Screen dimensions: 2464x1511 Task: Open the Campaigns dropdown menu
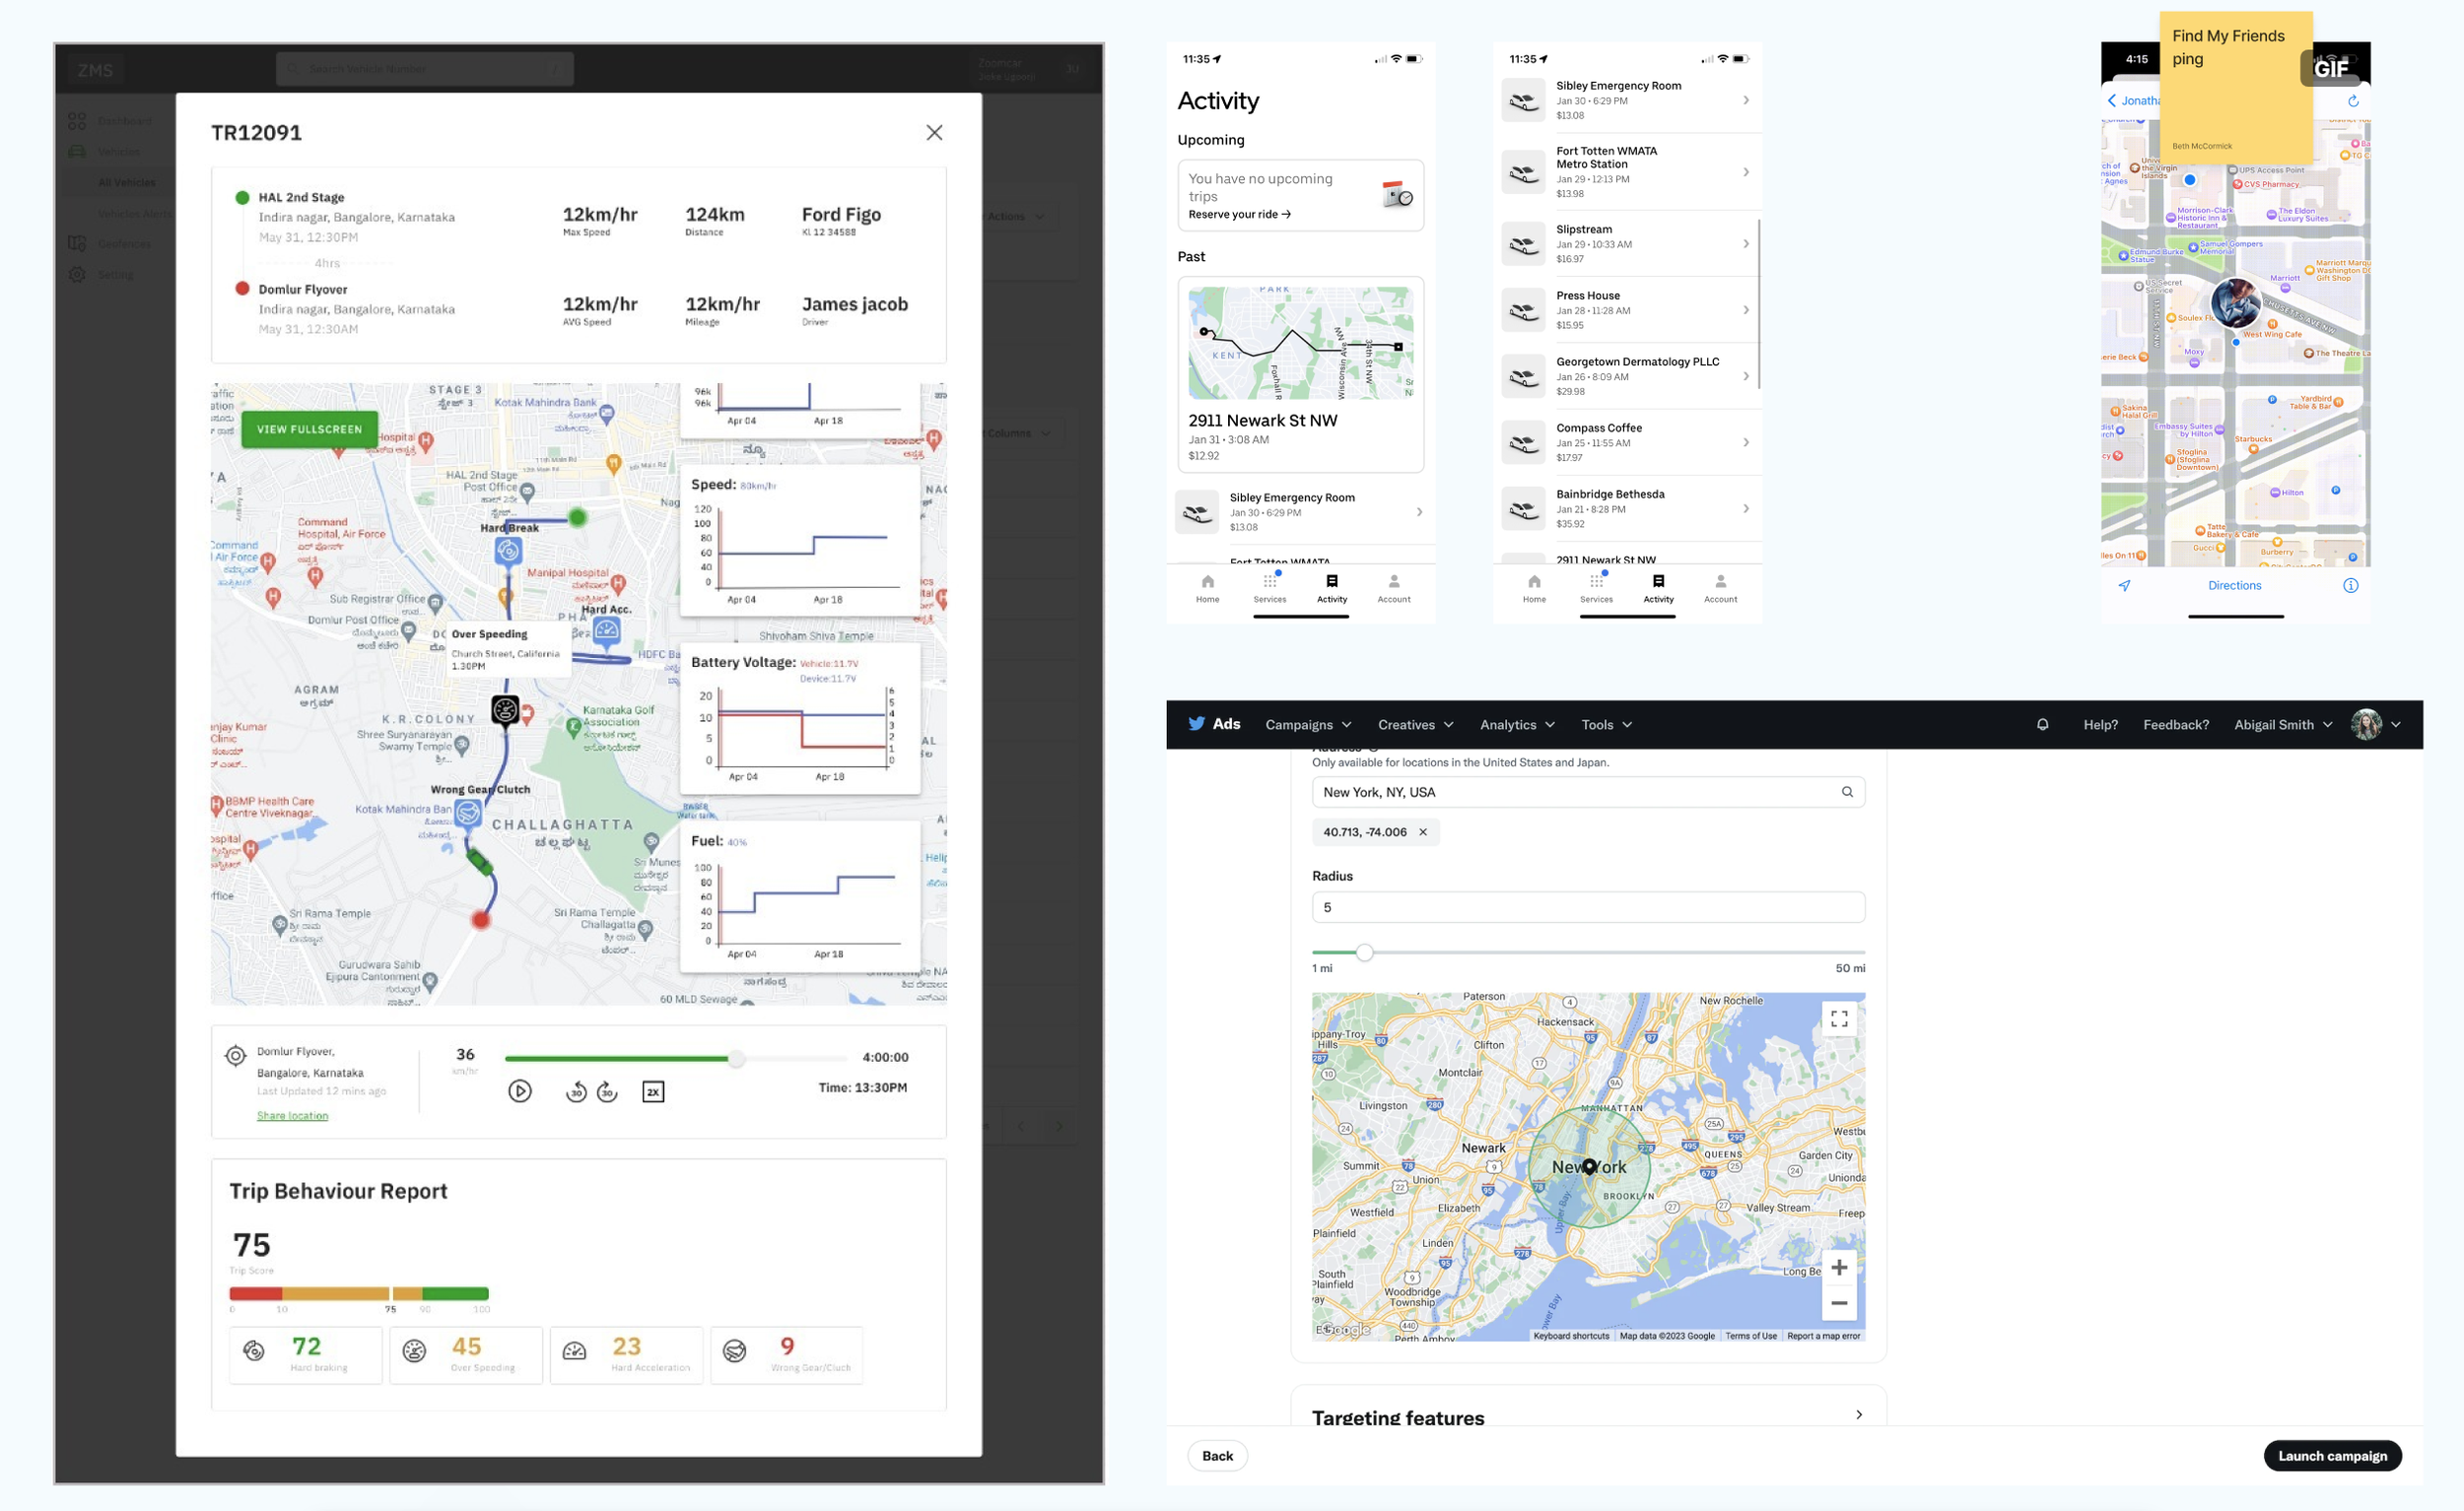(x=1307, y=725)
